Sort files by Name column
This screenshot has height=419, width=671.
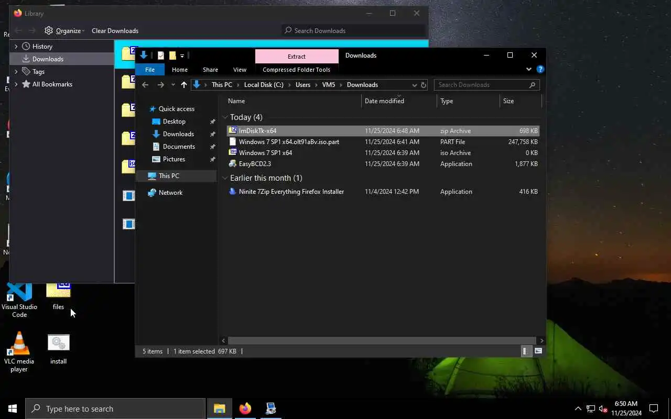[293, 101]
